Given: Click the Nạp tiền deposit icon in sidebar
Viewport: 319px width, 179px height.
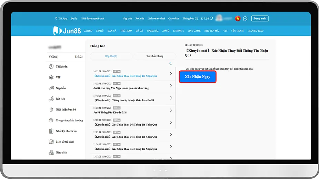Looking at the screenshot, I should tap(51, 88).
